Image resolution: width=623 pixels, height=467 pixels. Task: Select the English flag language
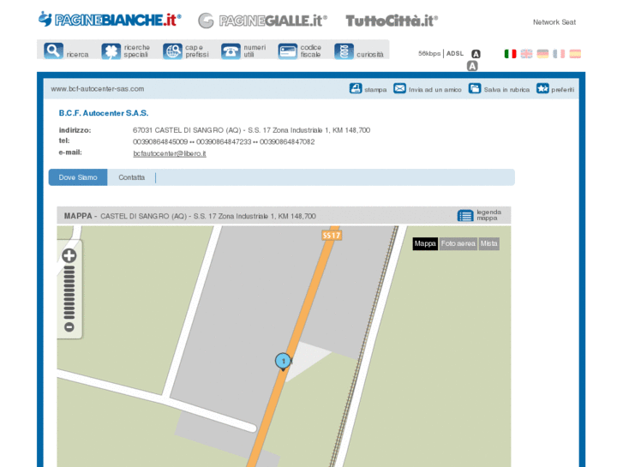point(526,54)
